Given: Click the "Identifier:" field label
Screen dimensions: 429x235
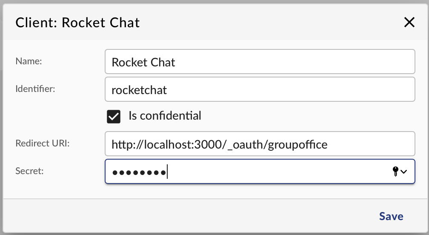Looking at the screenshot, I should 35,89.
